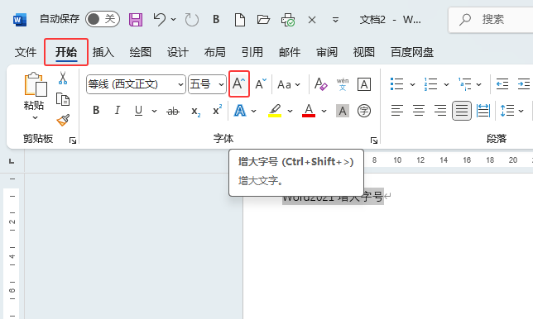Click the Paste (粘贴) clipboard icon
The height and width of the screenshot is (319, 533).
point(36,84)
